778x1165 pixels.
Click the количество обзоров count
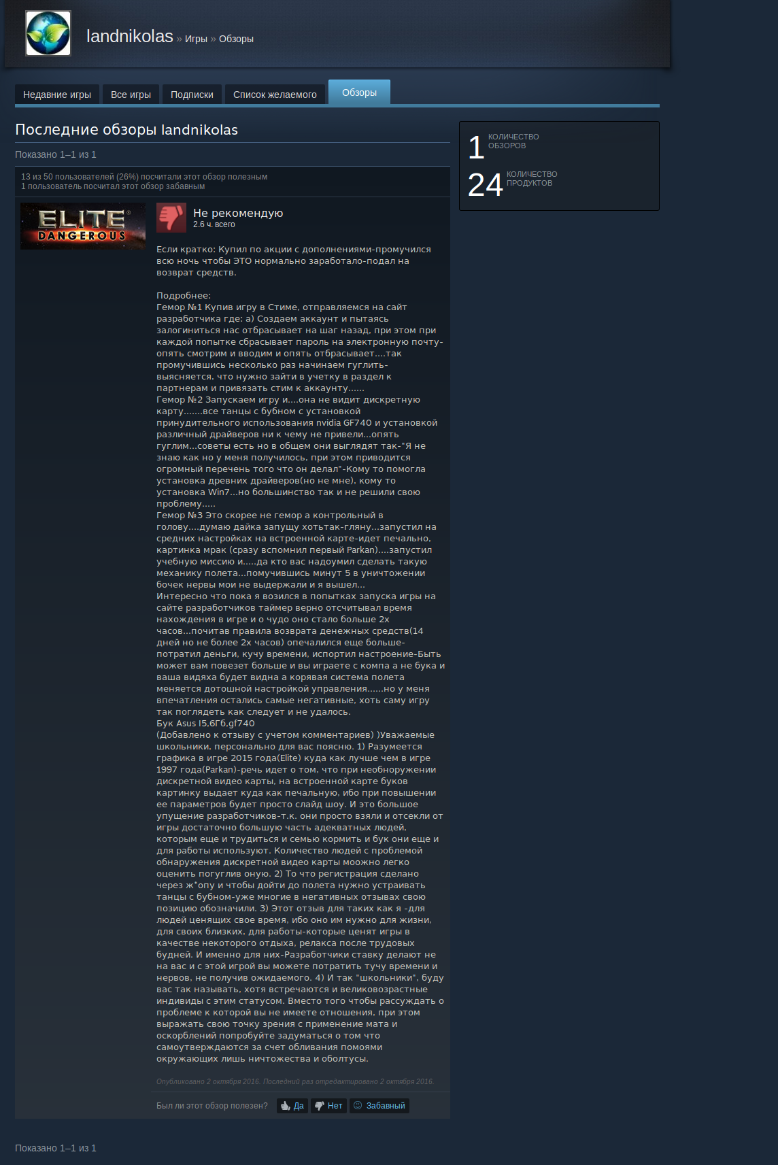476,148
